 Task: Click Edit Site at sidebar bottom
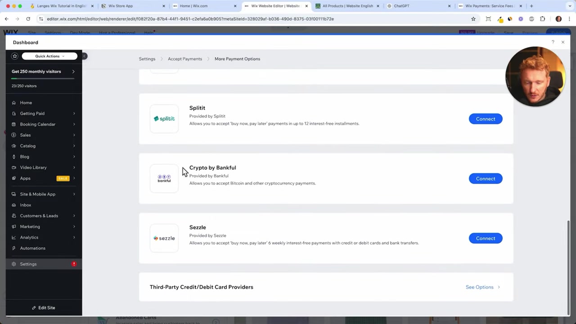tap(44, 308)
